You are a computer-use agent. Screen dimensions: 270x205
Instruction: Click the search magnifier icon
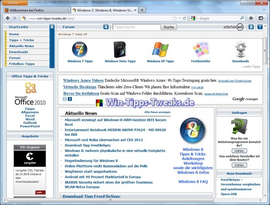pyautogui.click(x=242, y=18)
